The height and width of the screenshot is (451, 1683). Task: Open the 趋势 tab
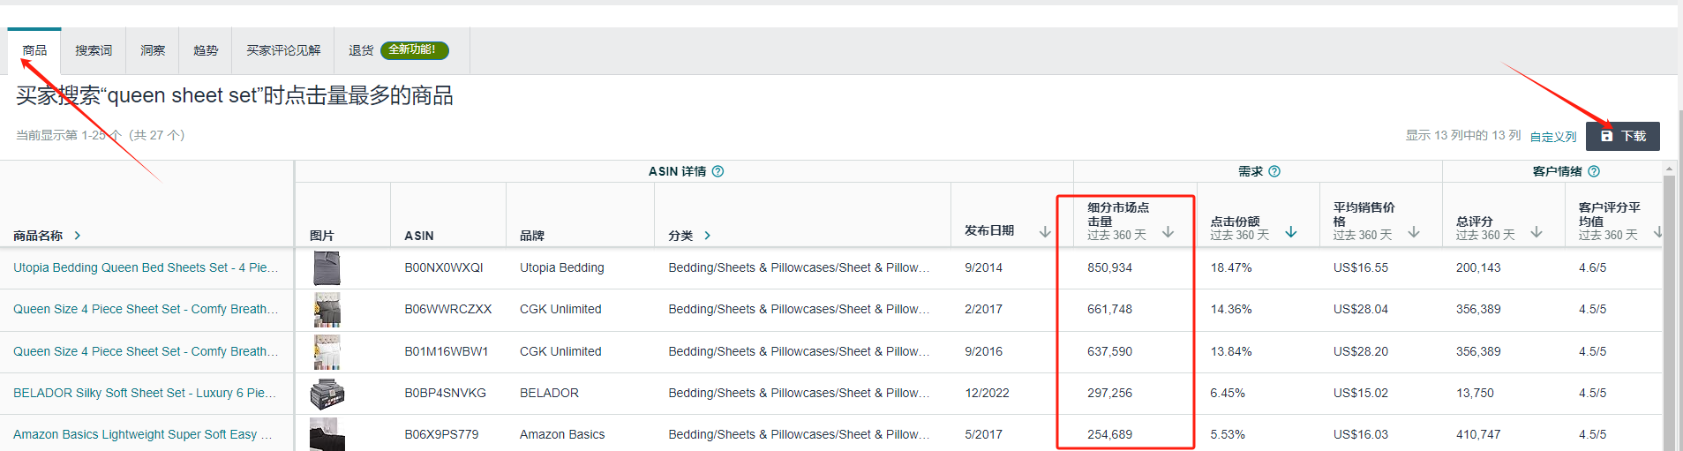pyautogui.click(x=206, y=50)
